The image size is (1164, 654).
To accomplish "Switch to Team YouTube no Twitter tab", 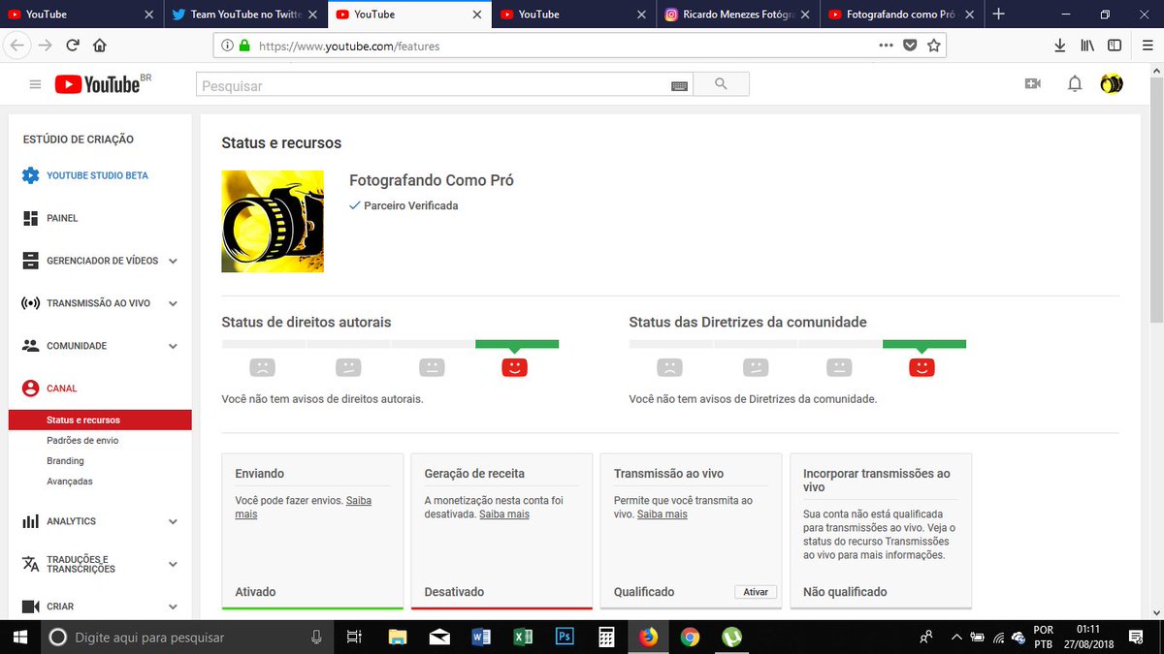I will click(x=244, y=14).
